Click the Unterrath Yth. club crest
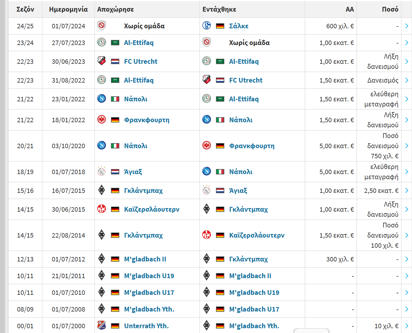 pos(101,325)
